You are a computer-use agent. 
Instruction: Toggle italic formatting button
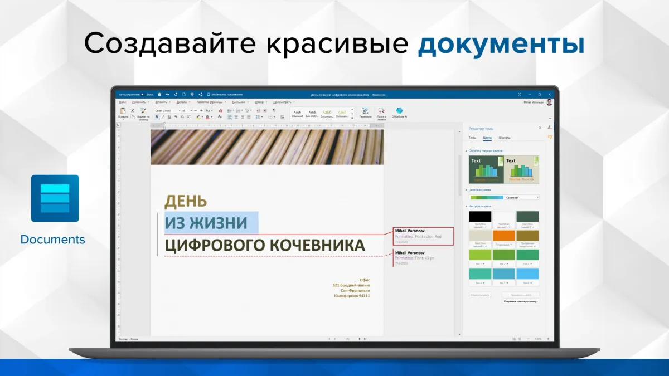[x=163, y=117]
